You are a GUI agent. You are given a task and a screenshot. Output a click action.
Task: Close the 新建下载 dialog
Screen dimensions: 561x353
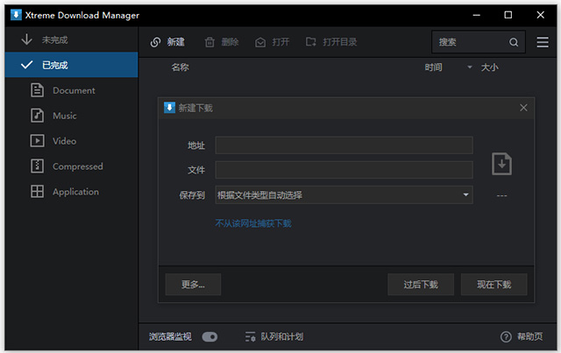click(523, 108)
